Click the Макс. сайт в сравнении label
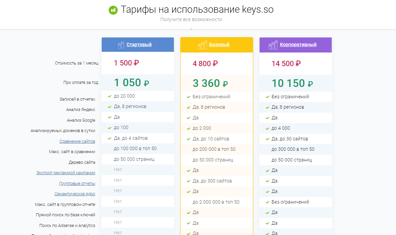This screenshot has height=235, width=396. click(x=72, y=152)
